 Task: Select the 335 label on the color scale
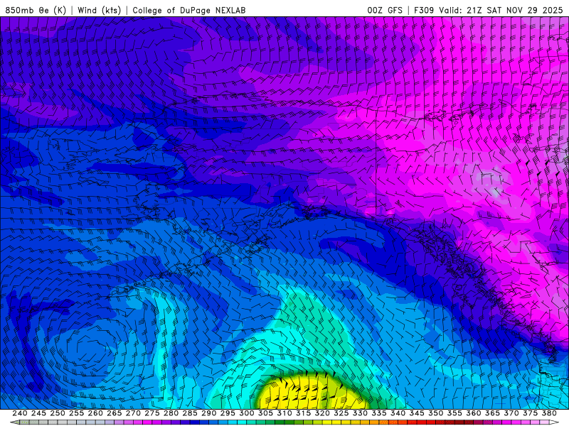coord(379,413)
